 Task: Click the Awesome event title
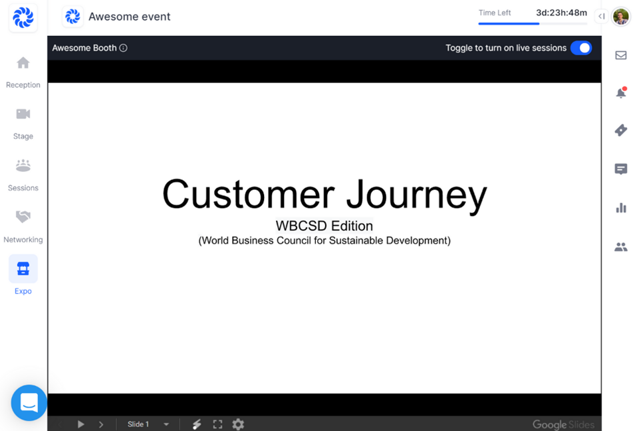[130, 17]
